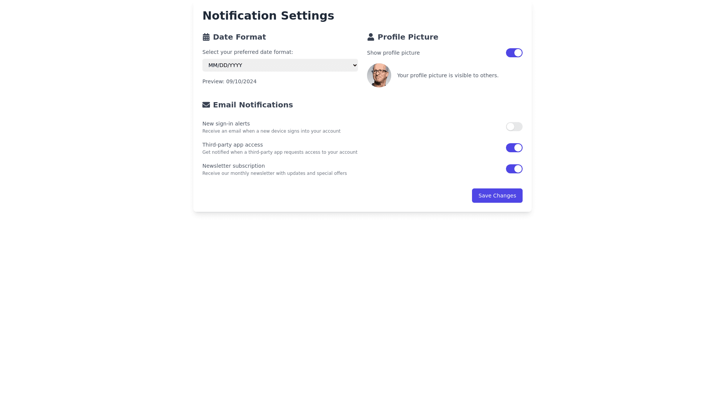Click the user icon beside Profile Picture
The height and width of the screenshot is (407, 725).
tap(371, 37)
